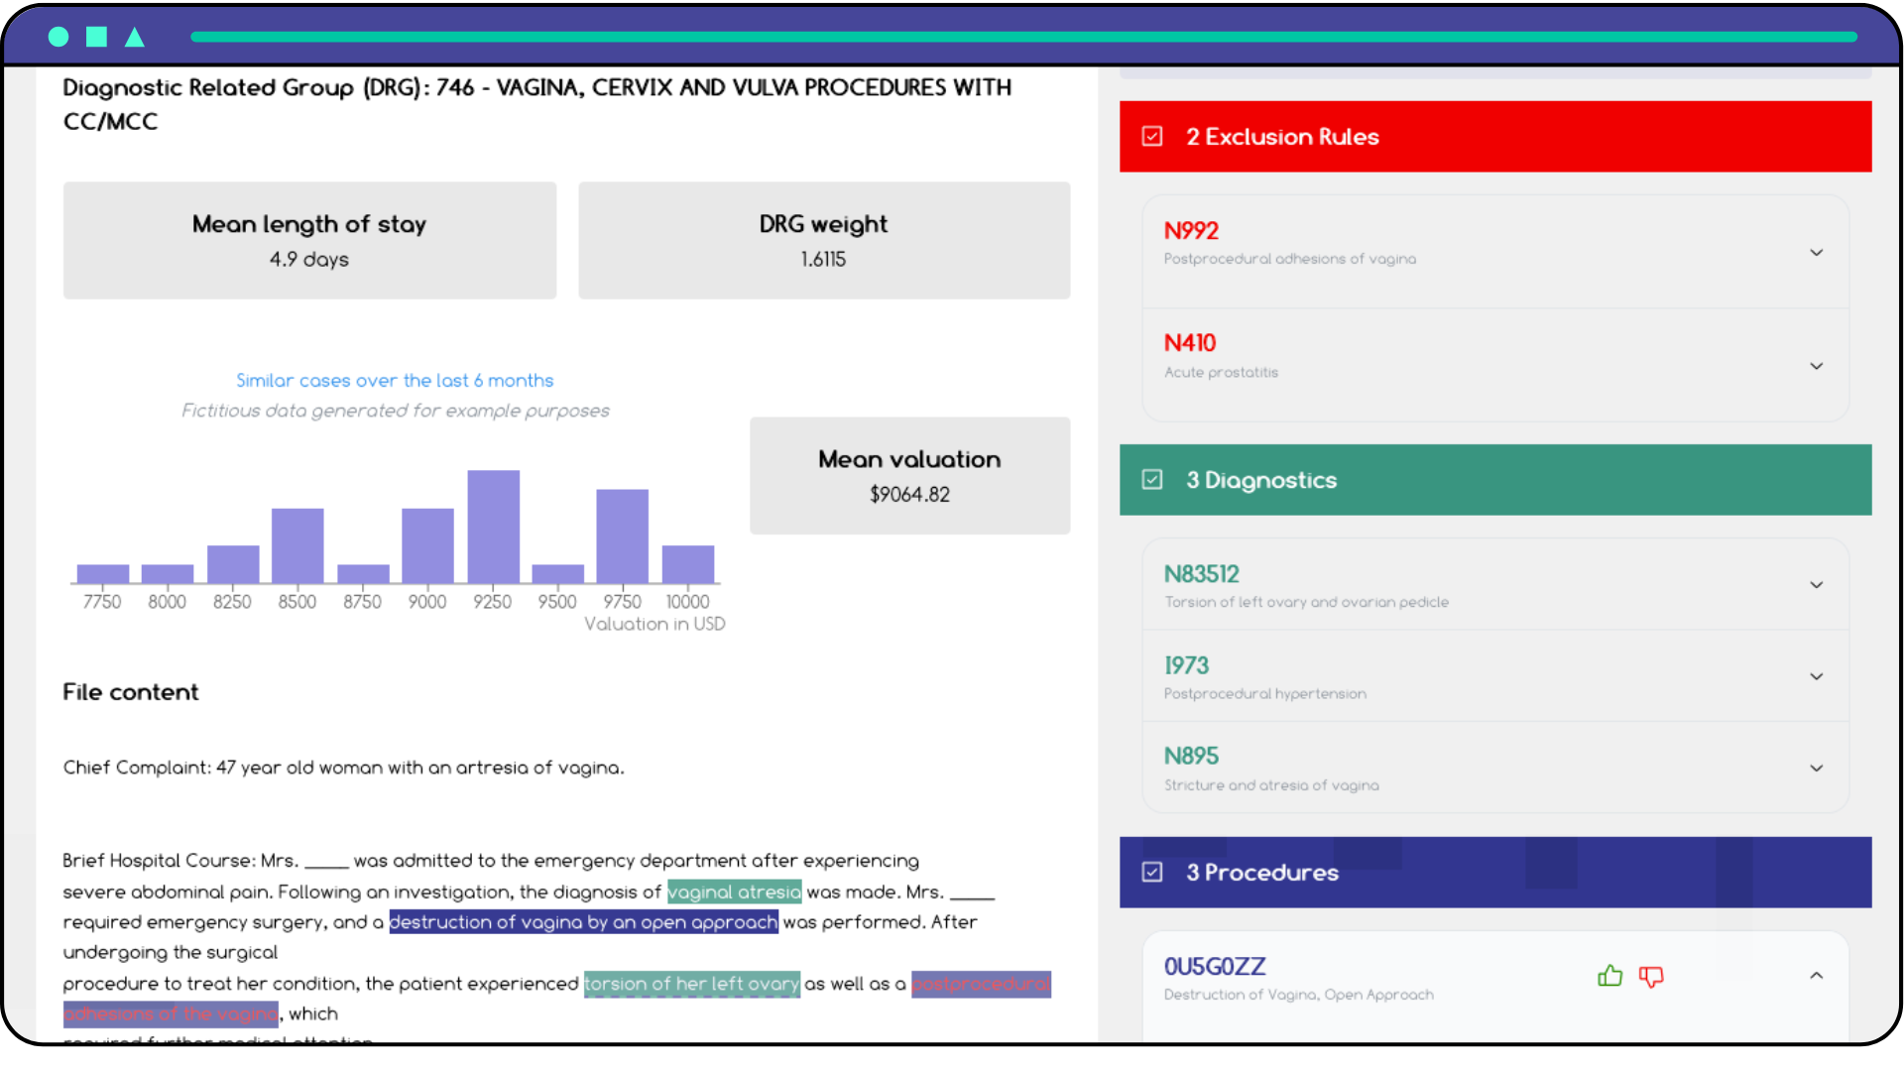This screenshot has height=1071, width=1904.
Task: Expand the N83512 diagnostic entry
Action: (x=1816, y=585)
